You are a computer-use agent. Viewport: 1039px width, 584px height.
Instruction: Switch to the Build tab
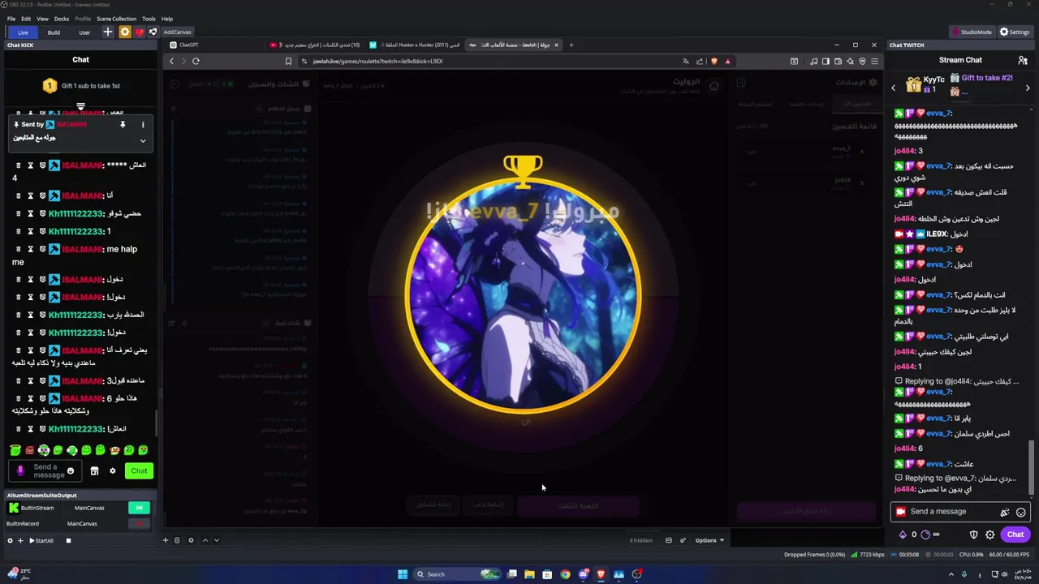click(54, 32)
